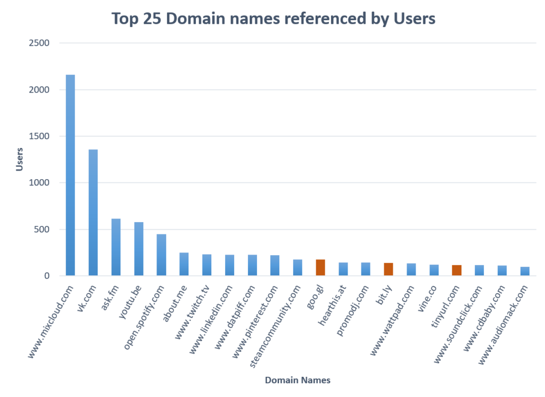The image size is (545, 397).
Task: Click the 'ask.fm' axis label
Action: [x=110, y=298]
